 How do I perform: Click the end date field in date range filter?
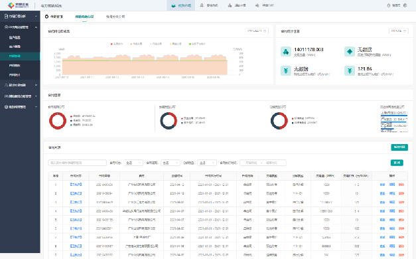[x=272, y=163]
